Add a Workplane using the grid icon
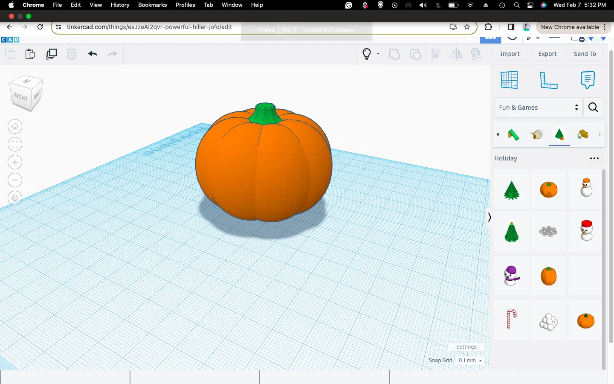Viewport: 614px width, 384px height. [509, 80]
